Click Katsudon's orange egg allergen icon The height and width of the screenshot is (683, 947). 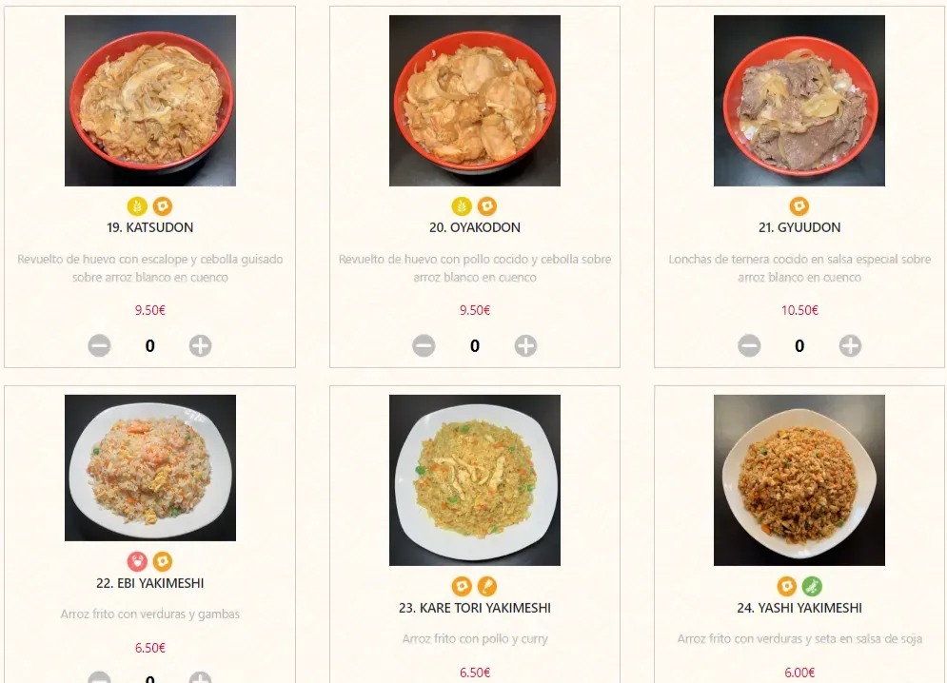[x=163, y=205]
